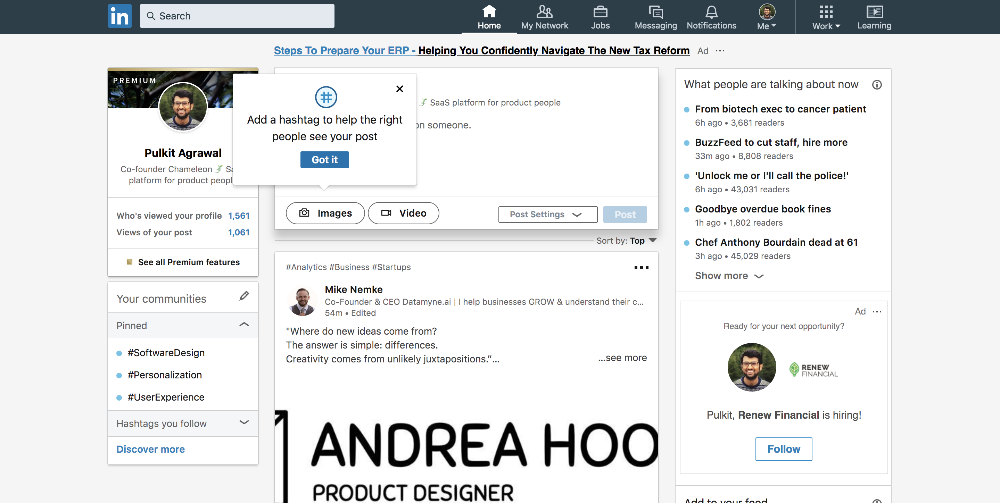Change feed Sort by Top dropdown
The width and height of the screenshot is (1000, 503).
coord(626,241)
